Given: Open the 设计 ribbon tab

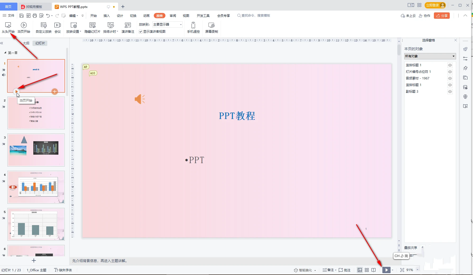Looking at the screenshot, I should (120, 16).
